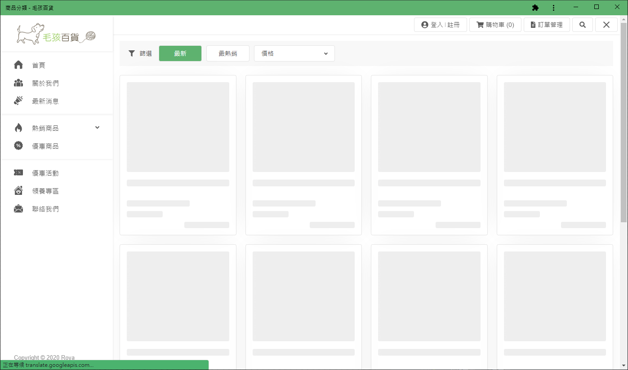Open the browser extensions puzzle icon
This screenshot has height=370, width=628.
535,8
